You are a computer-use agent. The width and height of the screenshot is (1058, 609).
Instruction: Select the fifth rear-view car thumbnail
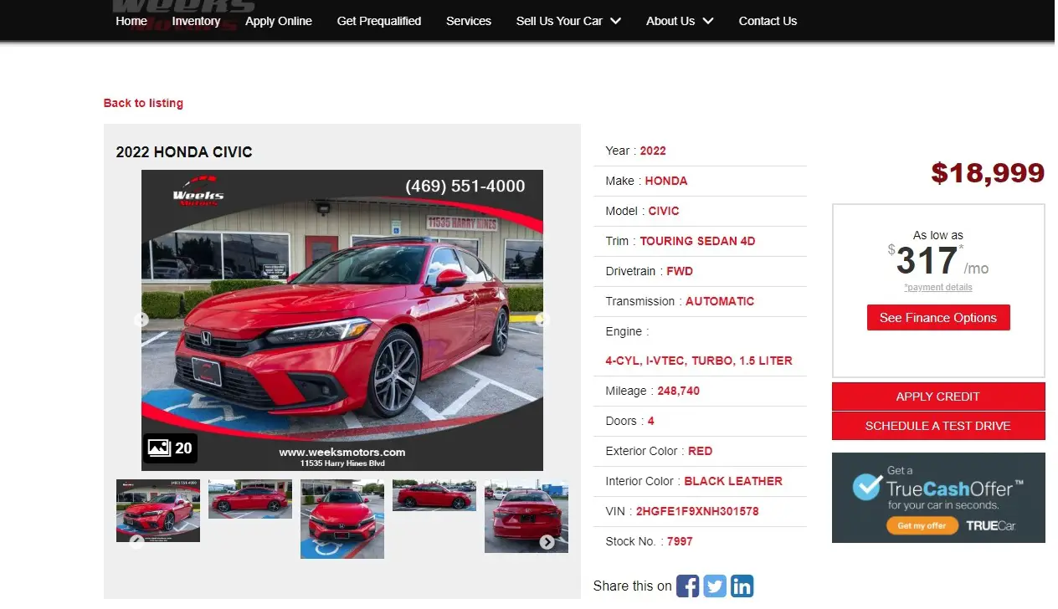[526, 516]
